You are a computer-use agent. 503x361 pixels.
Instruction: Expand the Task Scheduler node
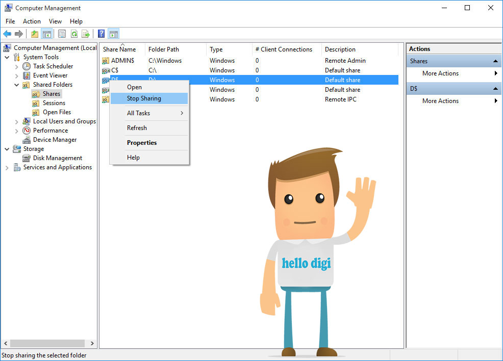point(17,67)
